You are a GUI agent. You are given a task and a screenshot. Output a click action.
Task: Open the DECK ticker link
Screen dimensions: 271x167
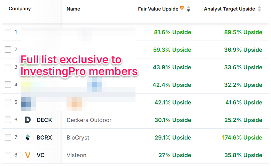(44, 120)
